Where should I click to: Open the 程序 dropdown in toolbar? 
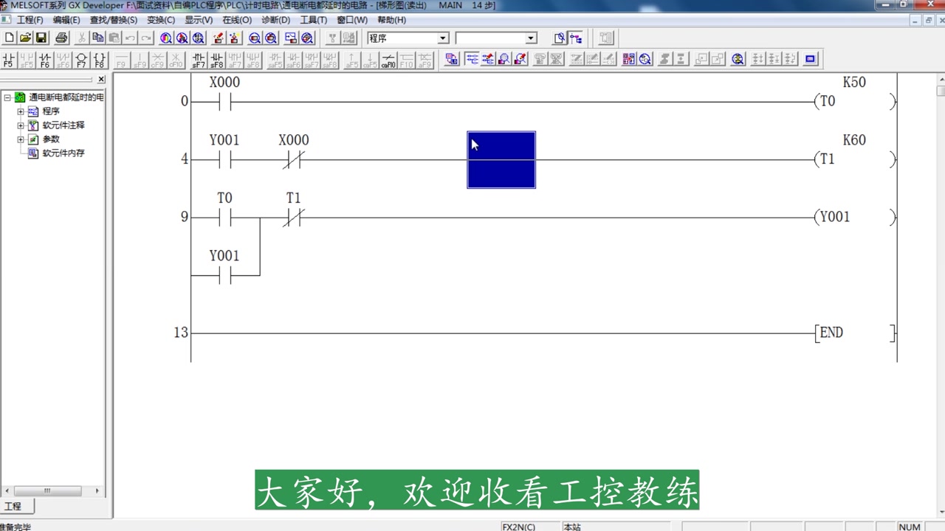[x=443, y=38]
